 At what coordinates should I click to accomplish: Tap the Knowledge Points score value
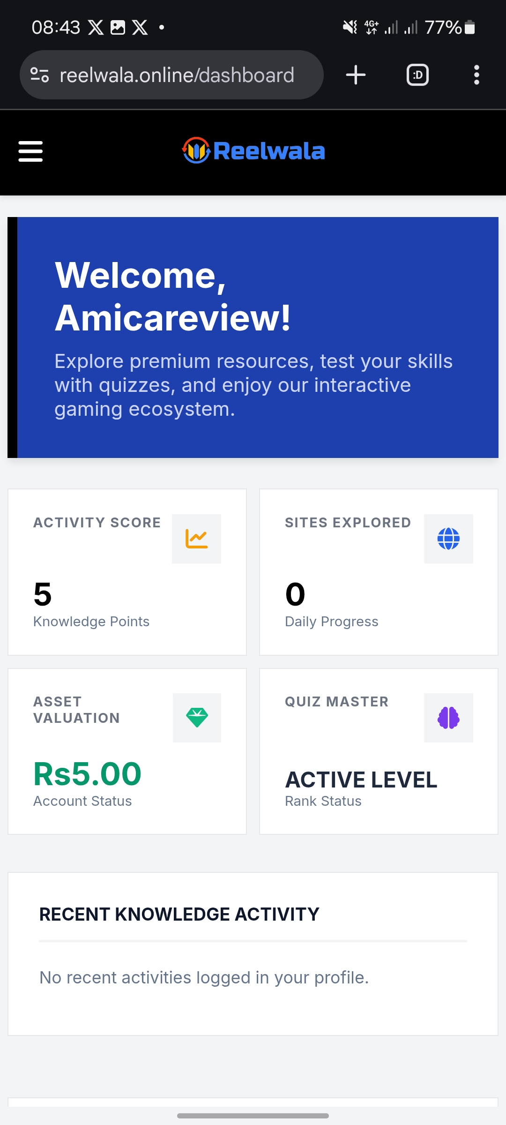tap(43, 594)
